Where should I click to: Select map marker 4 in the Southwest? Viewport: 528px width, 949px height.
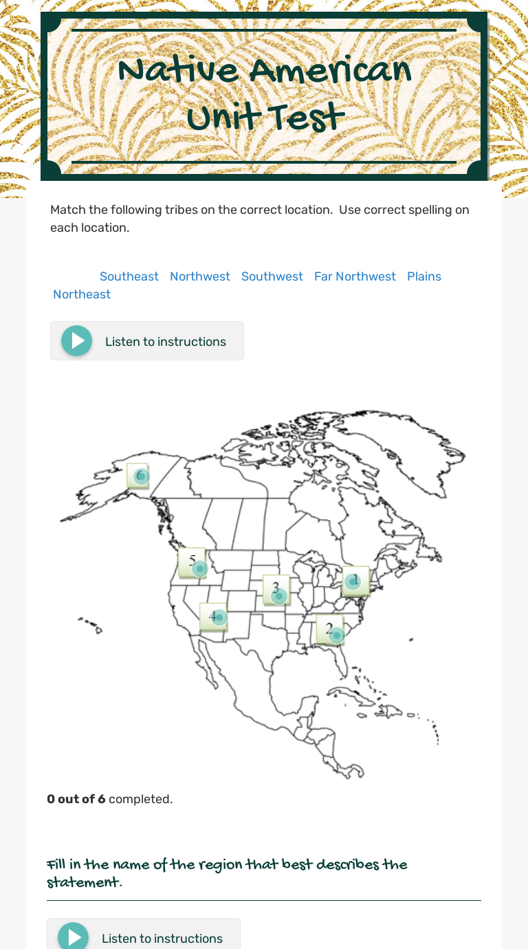(x=219, y=618)
